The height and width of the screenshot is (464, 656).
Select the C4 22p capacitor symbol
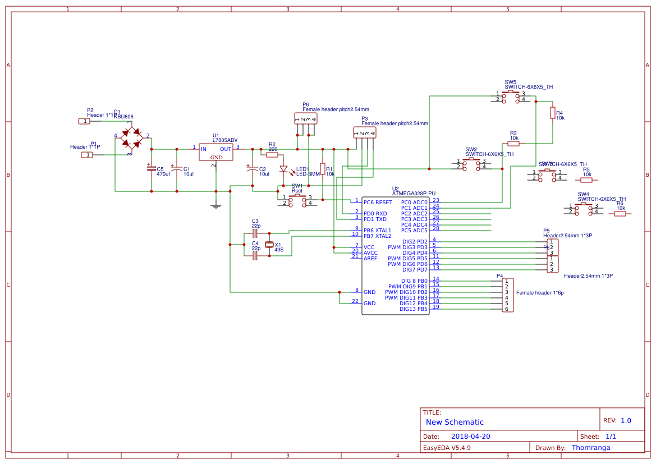[x=255, y=256]
